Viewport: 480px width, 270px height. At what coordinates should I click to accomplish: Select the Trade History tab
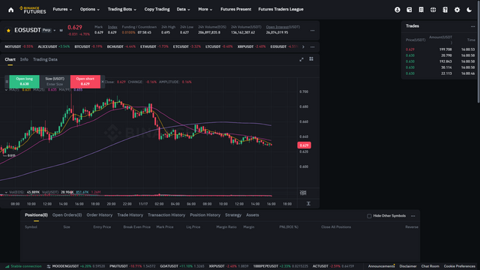[x=130, y=215]
